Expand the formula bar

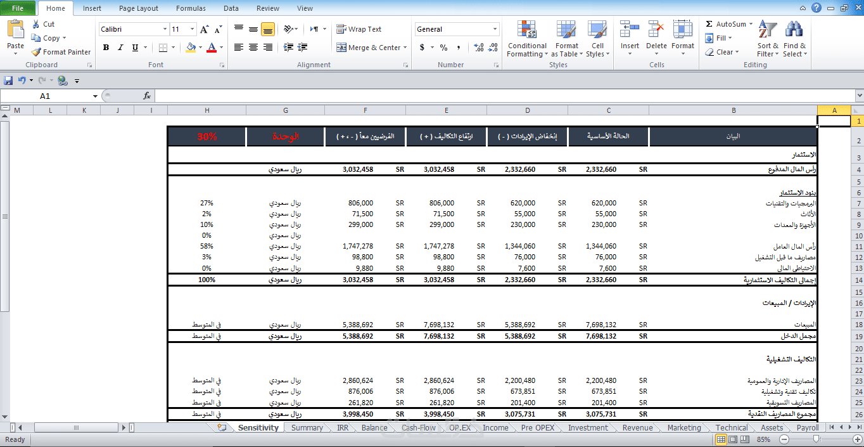(x=859, y=96)
